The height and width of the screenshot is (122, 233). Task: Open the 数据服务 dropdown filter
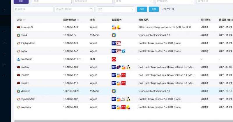(175, 1)
